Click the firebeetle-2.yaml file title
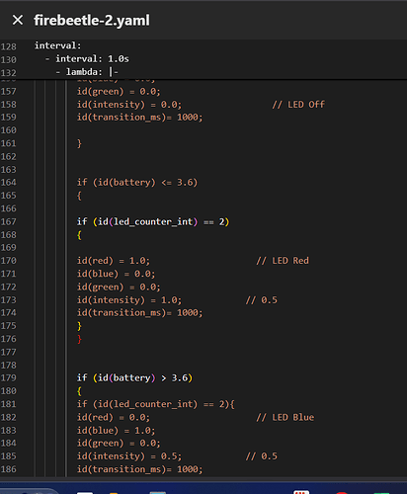 (92, 21)
